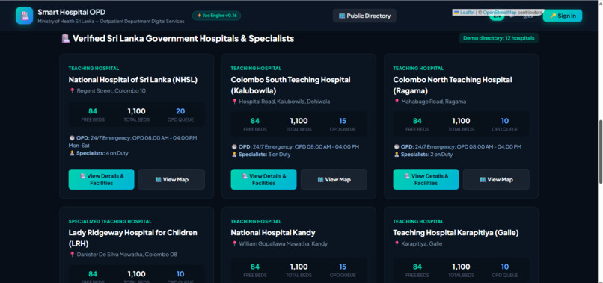The height and width of the screenshot is (283, 603).
Task: Click the '3 on Duty' specialists text
Action: click(280, 155)
